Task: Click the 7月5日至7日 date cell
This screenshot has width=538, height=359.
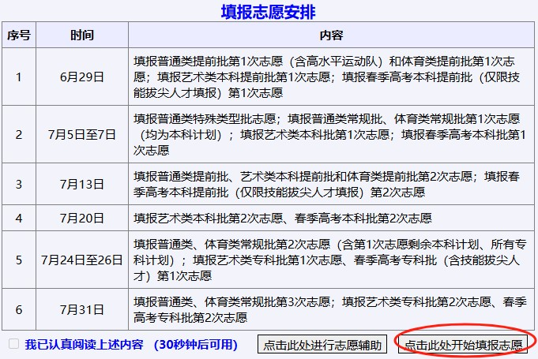Action: [x=81, y=133]
